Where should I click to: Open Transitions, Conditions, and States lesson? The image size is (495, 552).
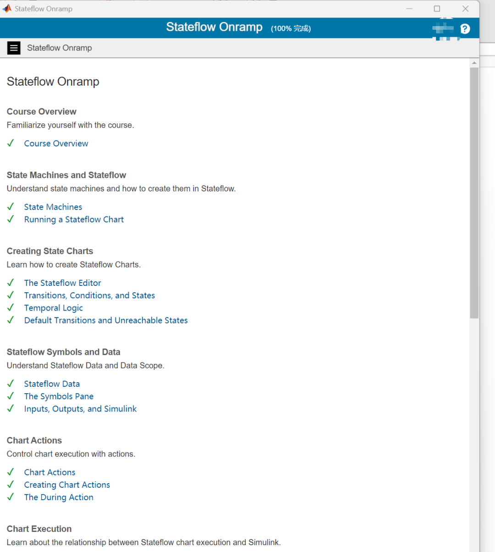click(89, 296)
